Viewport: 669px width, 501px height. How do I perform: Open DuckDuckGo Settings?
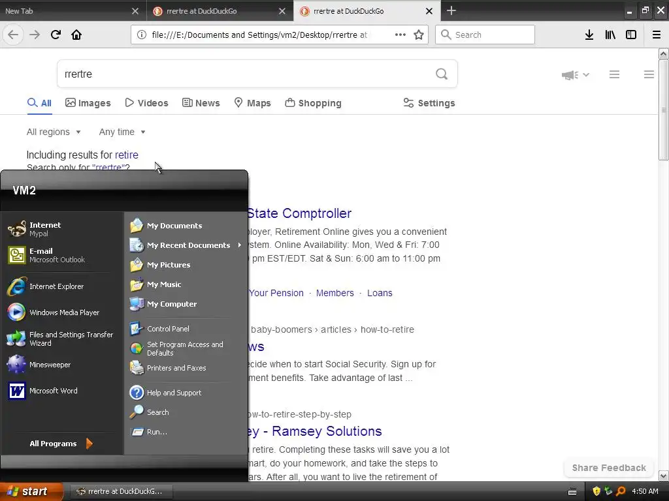coord(429,103)
